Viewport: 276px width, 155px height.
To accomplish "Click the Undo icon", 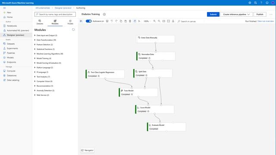I will click(112, 21).
